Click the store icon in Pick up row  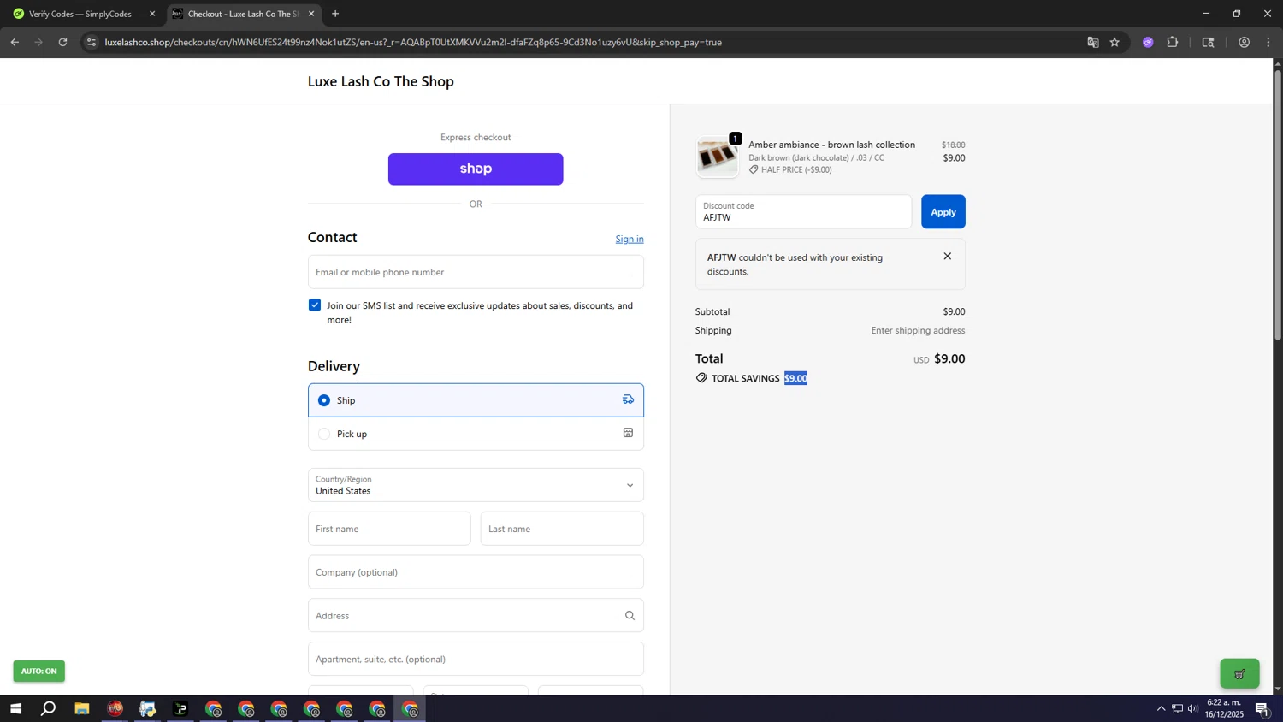click(x=628, y=433)
